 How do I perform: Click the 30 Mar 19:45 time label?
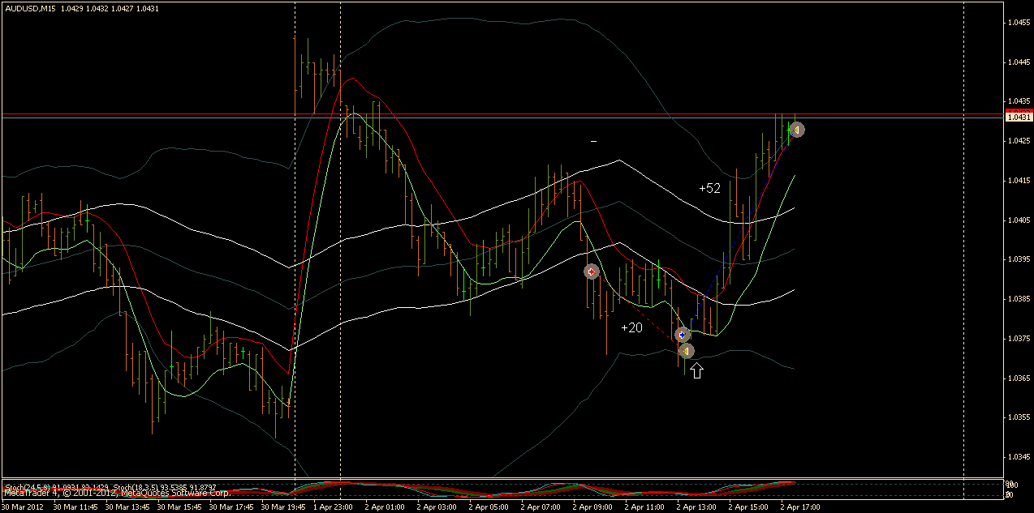click(282, 507)
